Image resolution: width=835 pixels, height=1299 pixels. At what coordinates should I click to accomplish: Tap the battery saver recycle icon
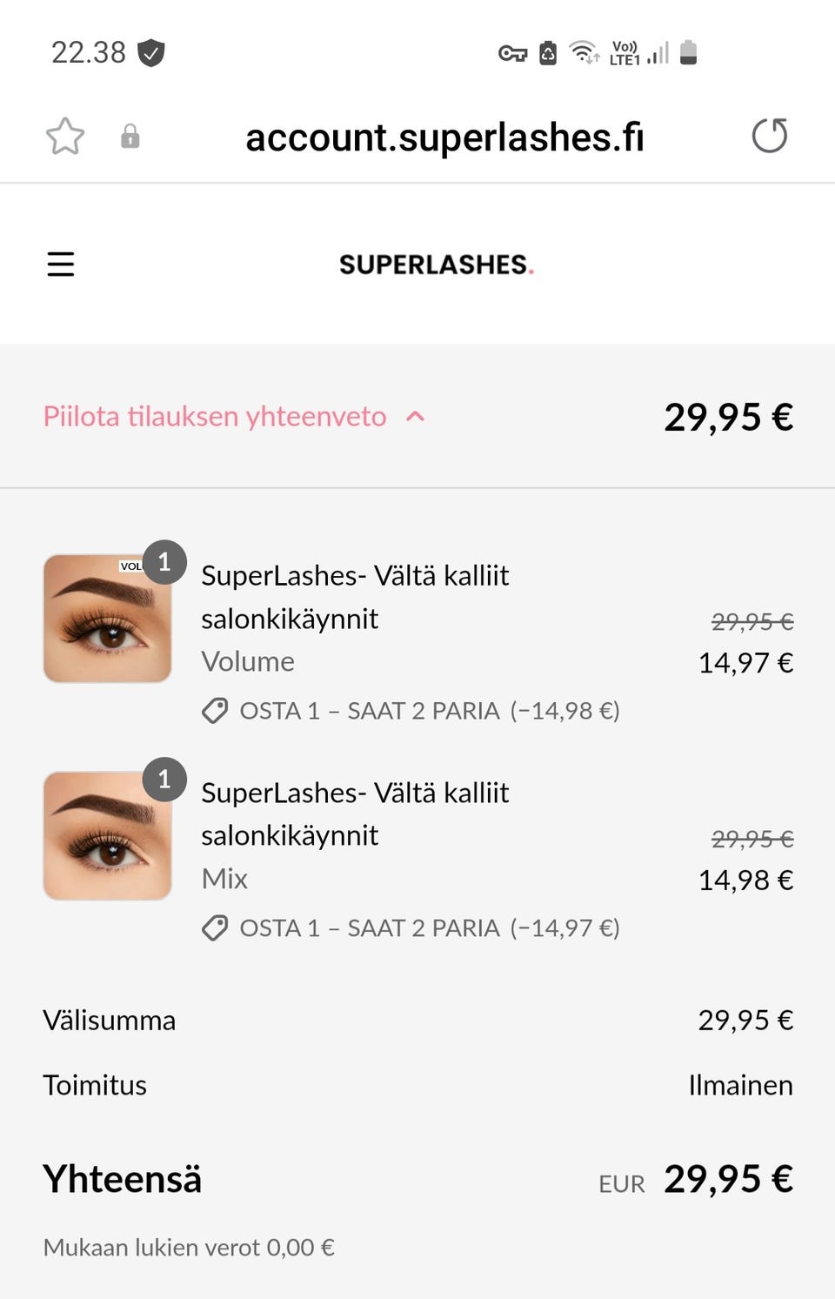click(x=548, y=54)
